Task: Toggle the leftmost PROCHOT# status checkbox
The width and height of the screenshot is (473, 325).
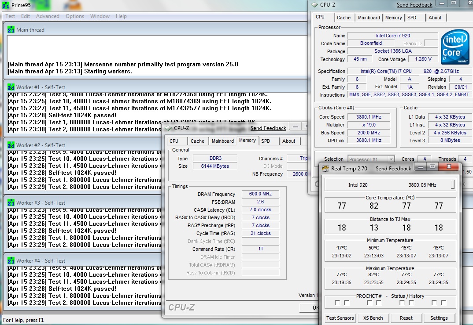Action: [x=337, y=303]
